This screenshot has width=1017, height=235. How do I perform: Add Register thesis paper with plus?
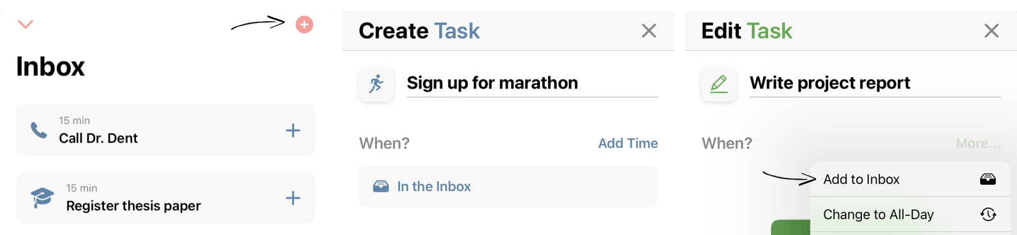(x=293, y=198)
